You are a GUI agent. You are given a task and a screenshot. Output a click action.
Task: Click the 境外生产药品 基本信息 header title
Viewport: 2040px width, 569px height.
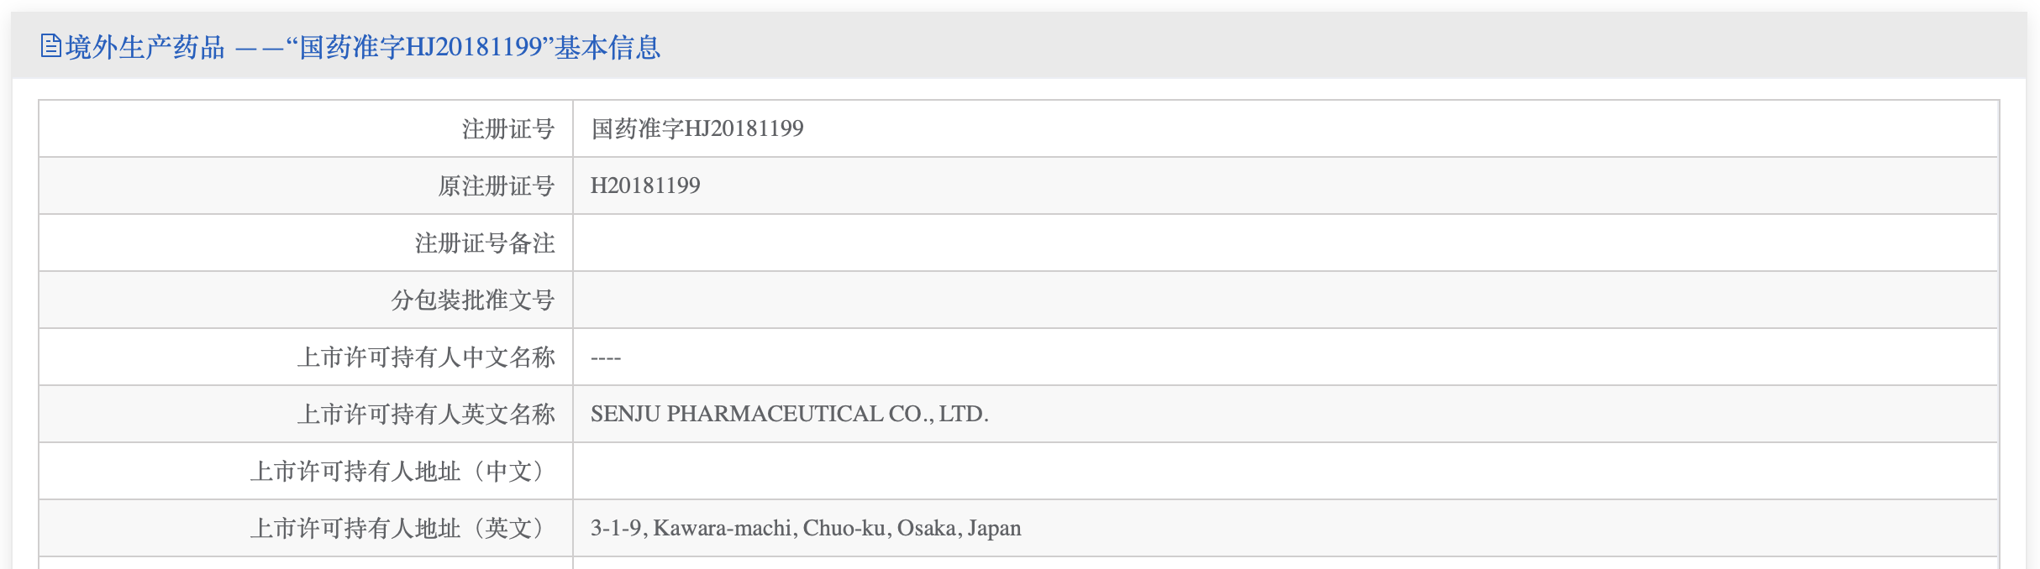point(363,47)
